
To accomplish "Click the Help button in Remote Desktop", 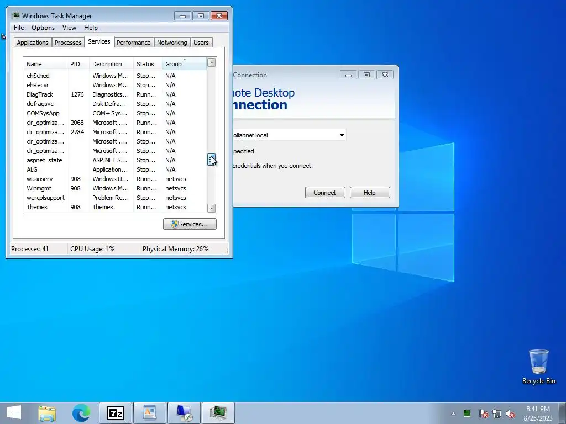I will [370, 193].
